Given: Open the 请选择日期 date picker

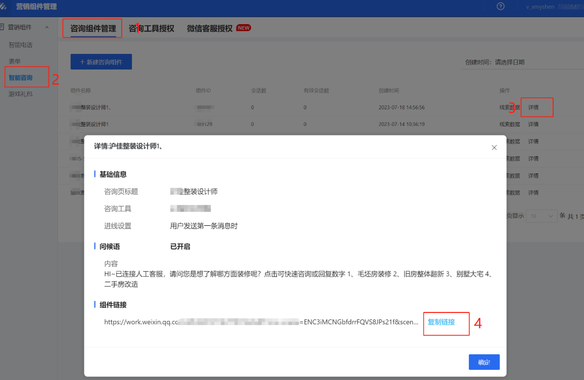Looking at the screenshot, I should click(511, 61).
